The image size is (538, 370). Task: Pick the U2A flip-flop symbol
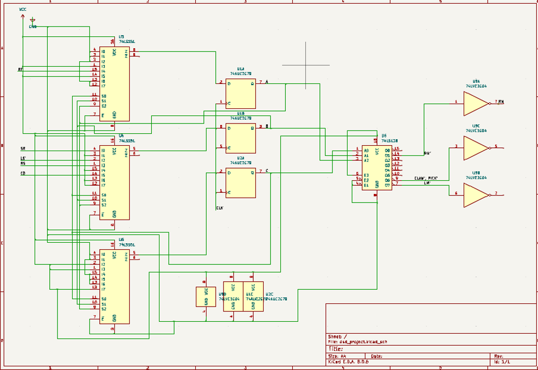(240, 183)
